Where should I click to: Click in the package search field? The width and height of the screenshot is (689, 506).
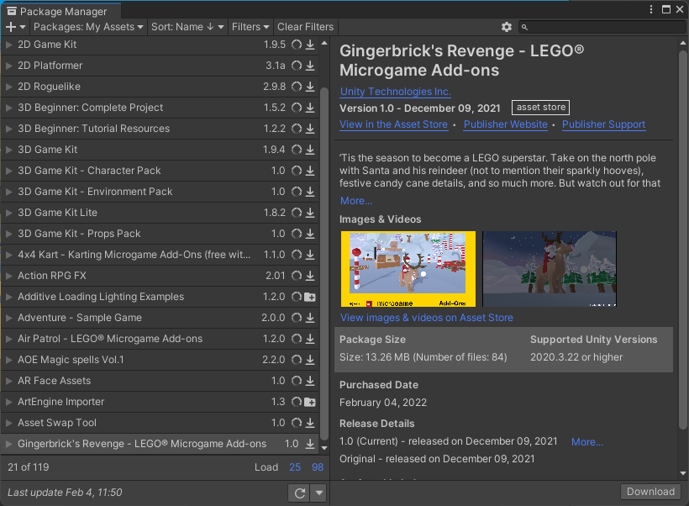[602, 27]
